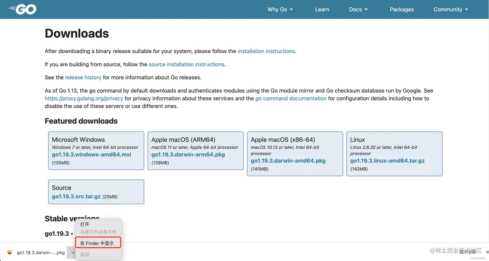The image size is (489, 261).
Task: Click the Microsoft Windows card title
Action: [x=78, y=140]
